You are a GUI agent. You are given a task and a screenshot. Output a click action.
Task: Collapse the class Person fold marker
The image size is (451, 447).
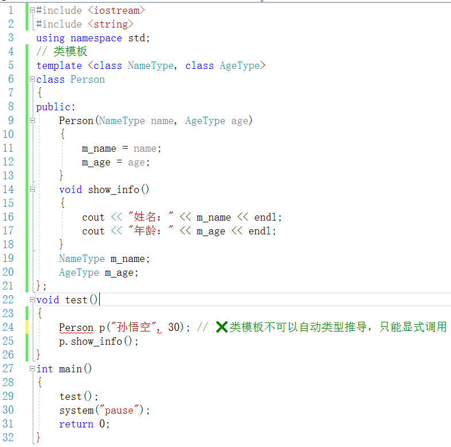click(x=32, y=79)
